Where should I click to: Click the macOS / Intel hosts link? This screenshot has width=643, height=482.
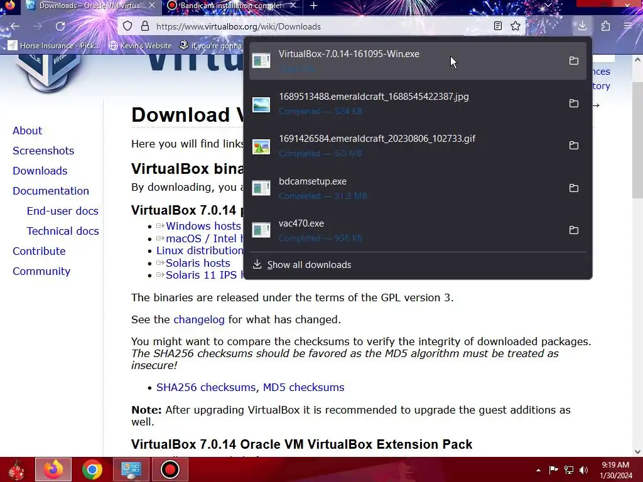pyautogui.click(x=200, y=238)
